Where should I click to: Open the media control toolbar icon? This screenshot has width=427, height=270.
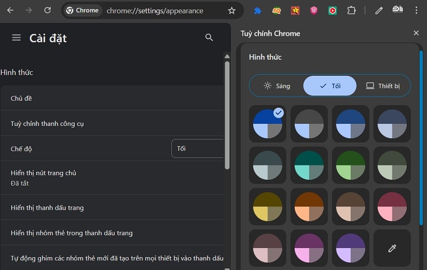pyautogui.click(x=398, y=9)
